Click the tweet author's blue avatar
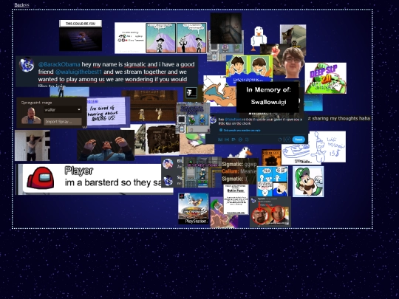399x299 pixels. click(27, 64)
